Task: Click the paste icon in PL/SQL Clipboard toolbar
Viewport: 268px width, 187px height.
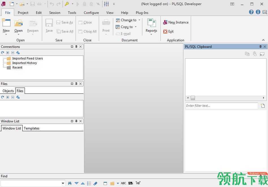Action: point(255,54)
